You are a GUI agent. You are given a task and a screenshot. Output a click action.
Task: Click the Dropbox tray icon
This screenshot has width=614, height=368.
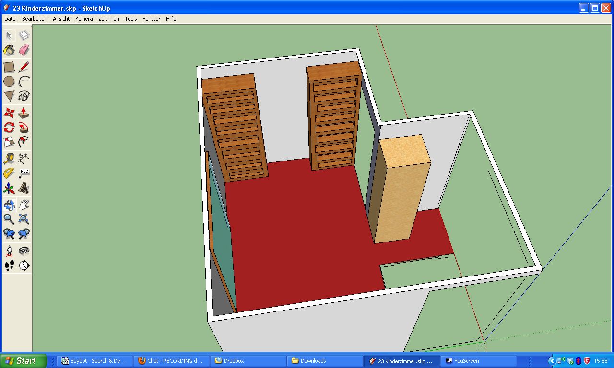[x=570, y=361]
